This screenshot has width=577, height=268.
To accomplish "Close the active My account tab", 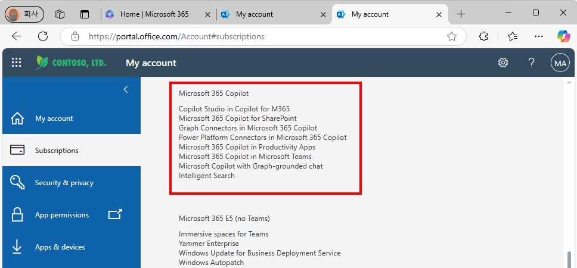I will click(439, 14).
